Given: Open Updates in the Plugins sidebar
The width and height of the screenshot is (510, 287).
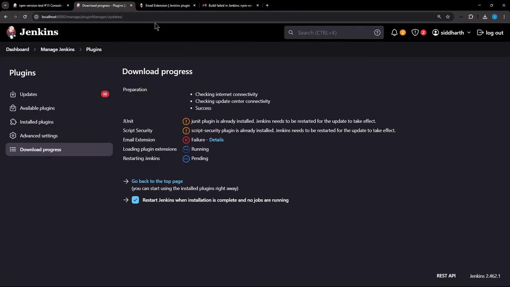Looking at the screenshot, I should [x=59, y=94].
